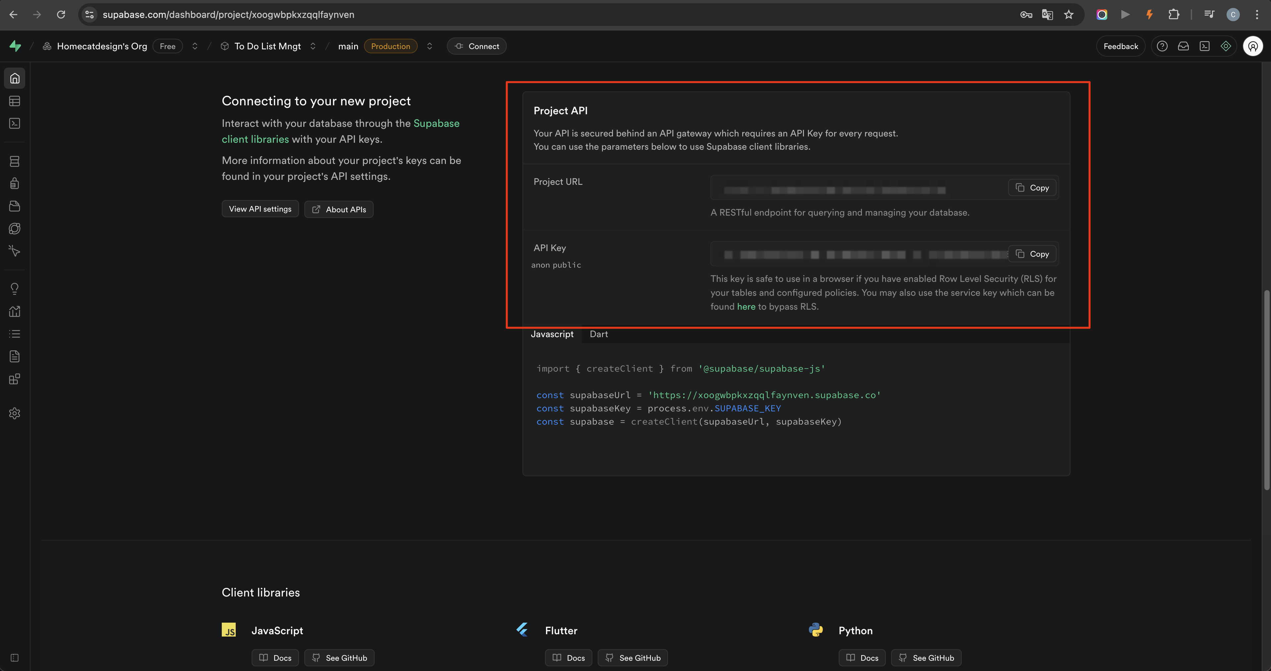Switch to the Dart code tab
The image size is (1271, 671).
[x=598, y=334]
